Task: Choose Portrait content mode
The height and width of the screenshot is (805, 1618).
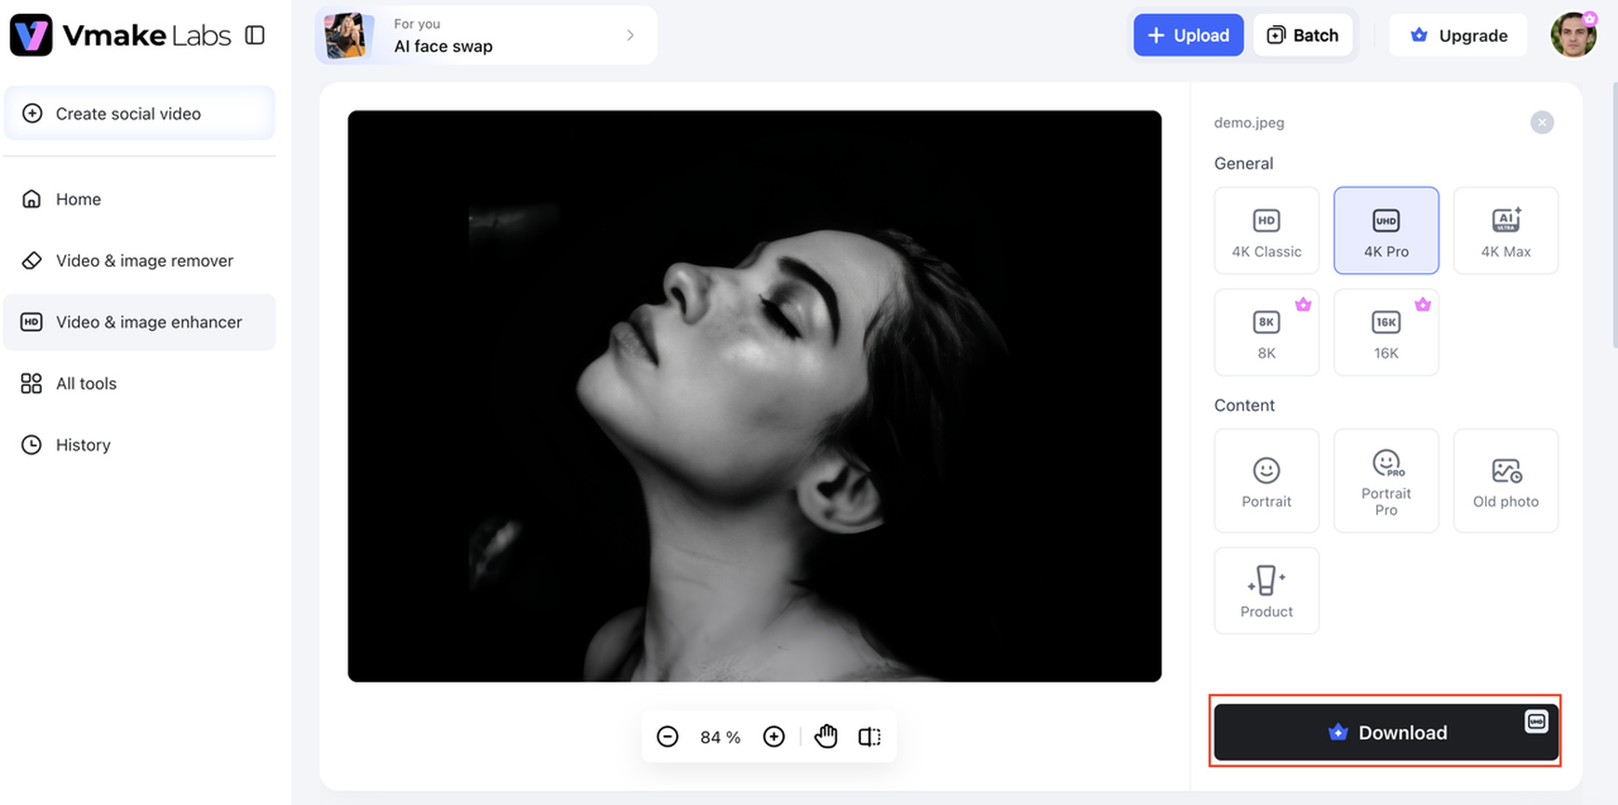Action: coord(1267,481)
